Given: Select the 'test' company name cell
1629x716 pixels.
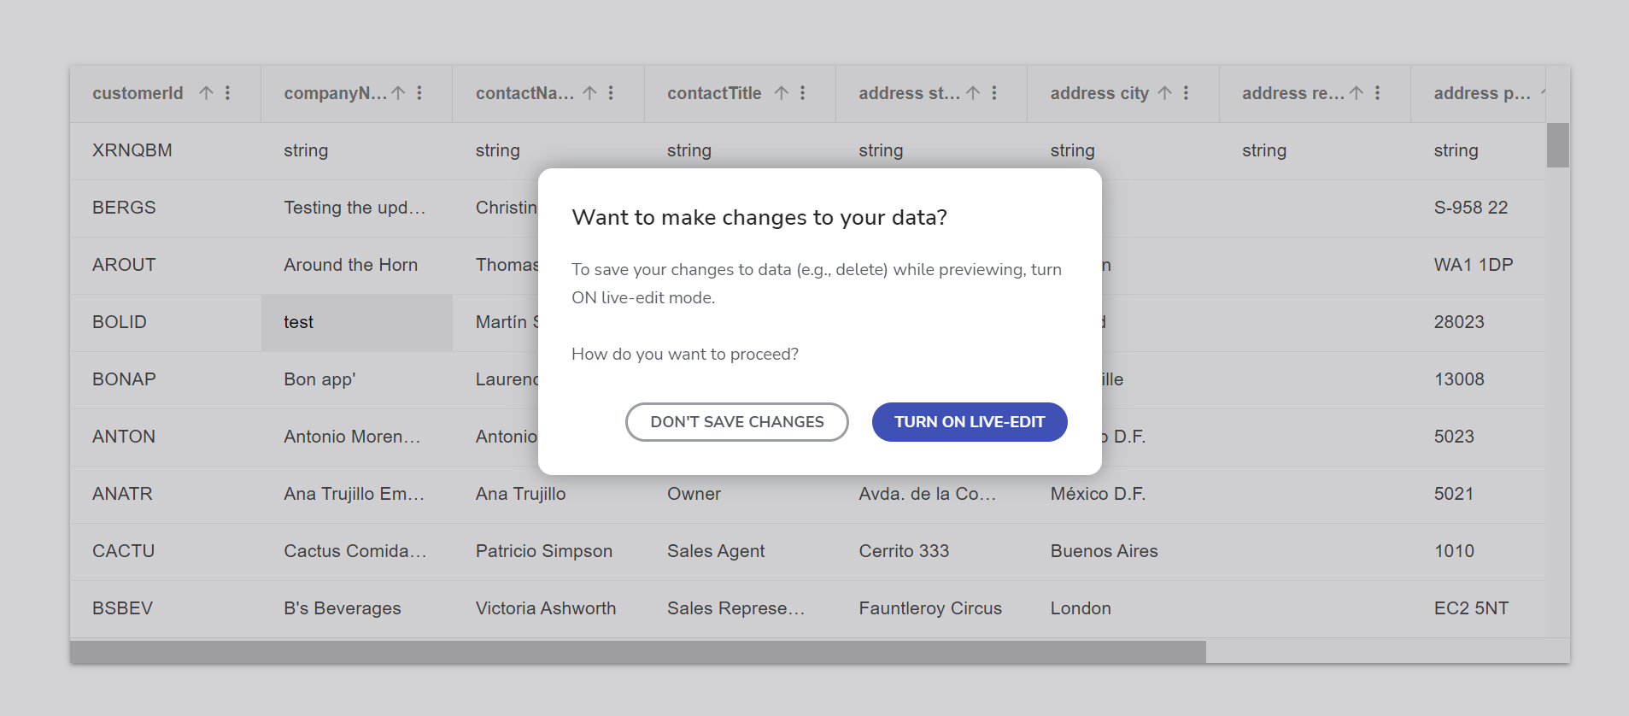Looking at the screenshot, I should pyautogui.click(x=356, y=322).
